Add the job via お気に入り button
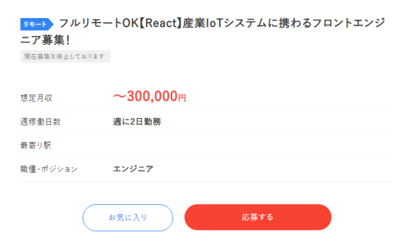This screenshot has height=246, width=413. (128, 218)
